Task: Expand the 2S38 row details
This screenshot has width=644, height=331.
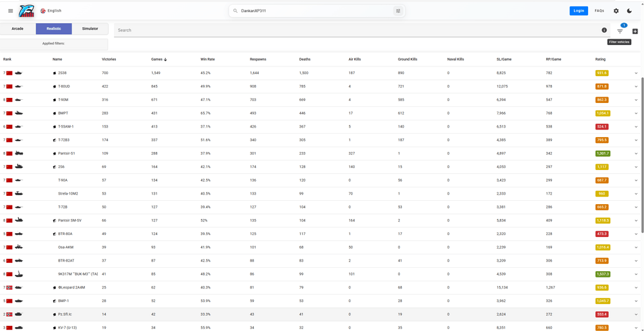Action: [x=636, y=73]
